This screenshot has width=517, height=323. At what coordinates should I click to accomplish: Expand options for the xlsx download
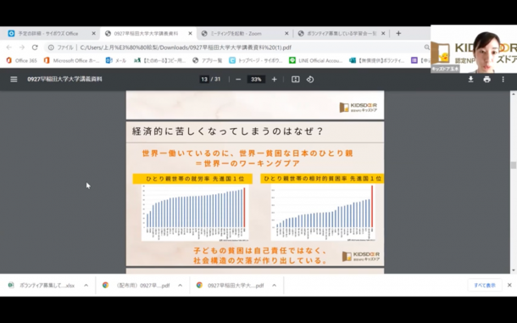[86, 286]
